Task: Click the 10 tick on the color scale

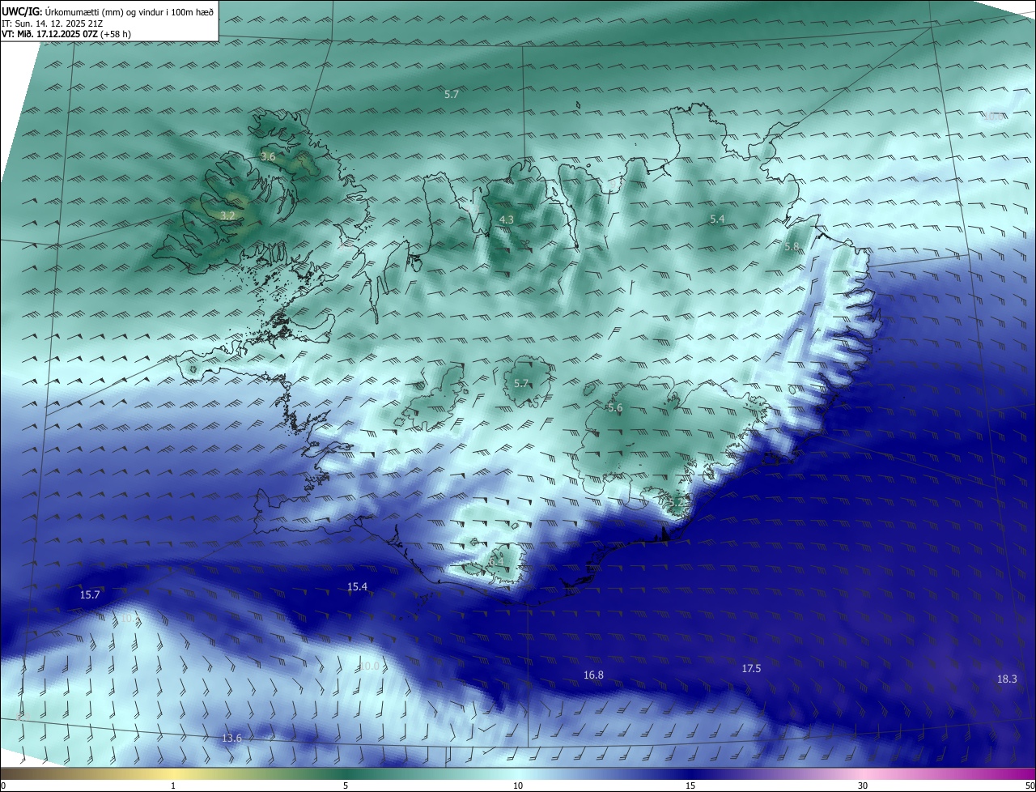Action: [518, 786]
